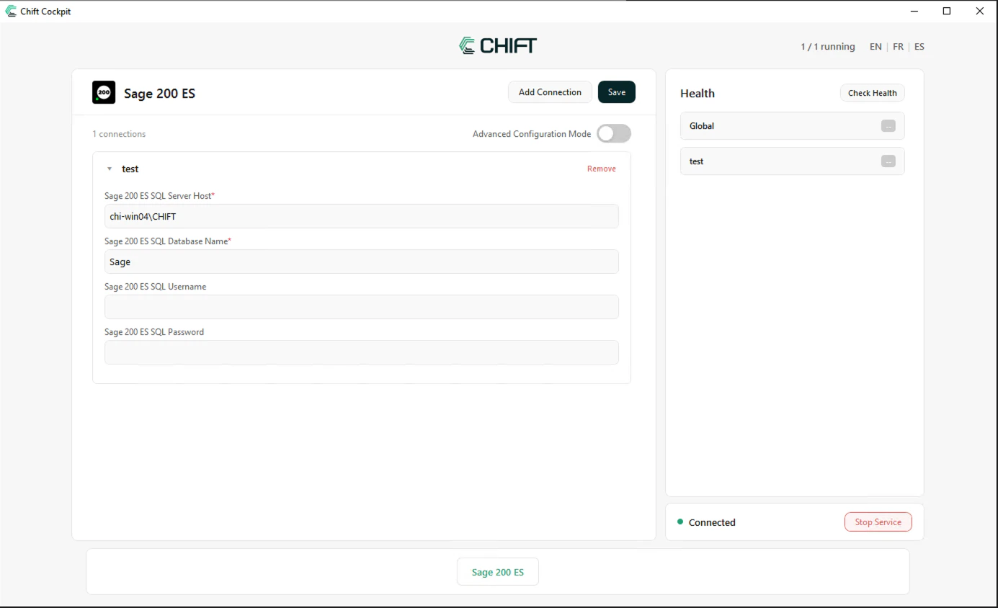Switch language to FR

click(x=898, y=46)
